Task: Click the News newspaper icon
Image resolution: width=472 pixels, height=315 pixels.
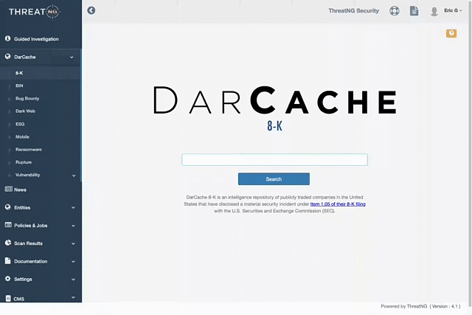Action: point(8,189)
